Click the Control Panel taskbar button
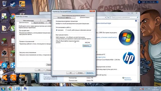The image size is (161, 91). click(x=18, y=89)
